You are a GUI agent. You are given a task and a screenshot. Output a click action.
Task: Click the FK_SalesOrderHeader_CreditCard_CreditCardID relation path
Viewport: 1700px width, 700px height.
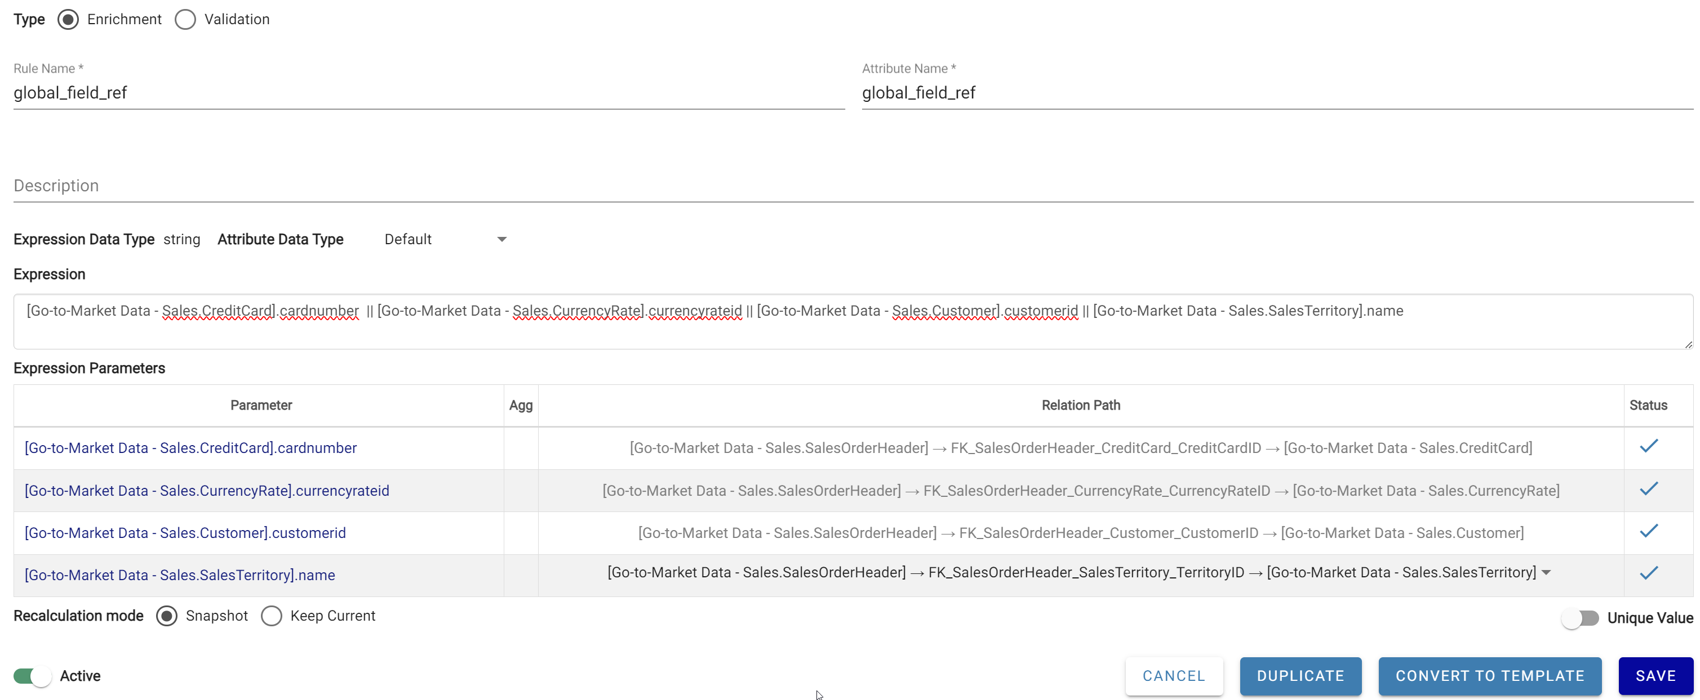point(1081,448)
